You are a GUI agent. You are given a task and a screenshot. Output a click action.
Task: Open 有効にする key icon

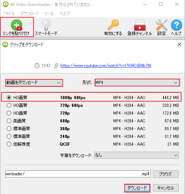click(x=113, y=25)
